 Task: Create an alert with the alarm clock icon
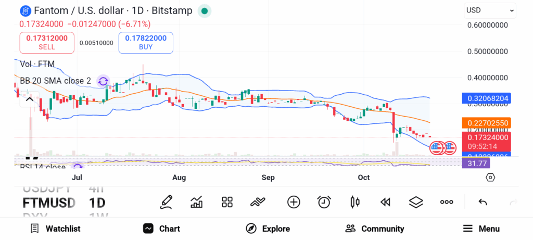click(x=324, y=202)
